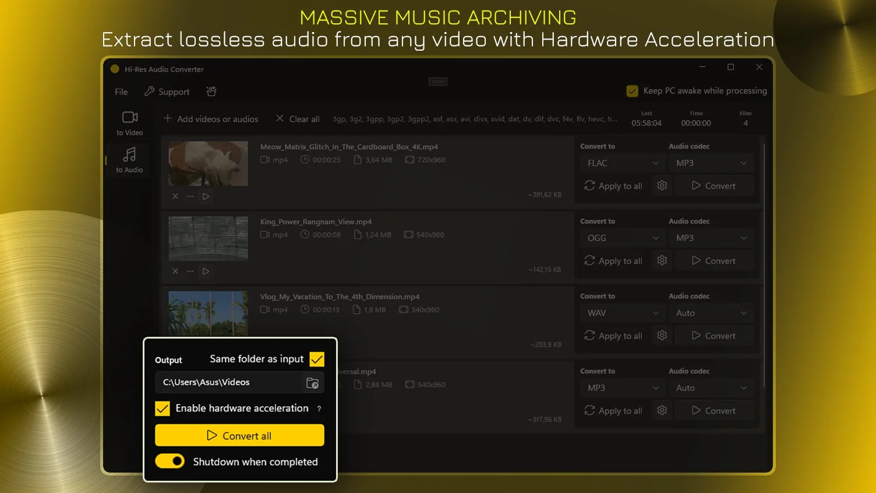Click file name King_Power_Rangnam_View.mp4

(316, 221)
